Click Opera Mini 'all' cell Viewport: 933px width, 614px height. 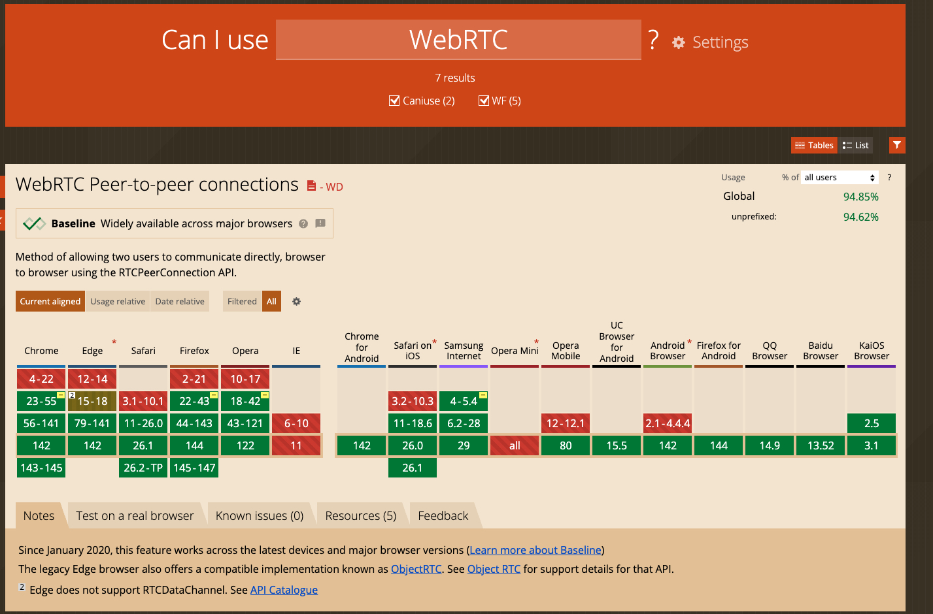[x=515, y=445]
